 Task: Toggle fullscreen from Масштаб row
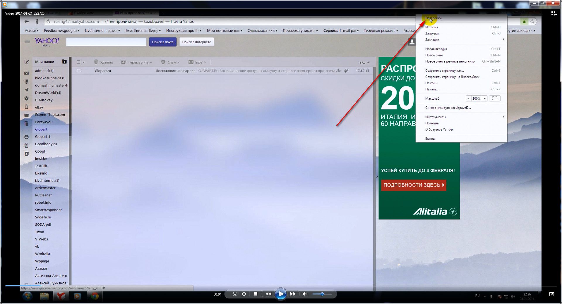(x=495, y=99)
